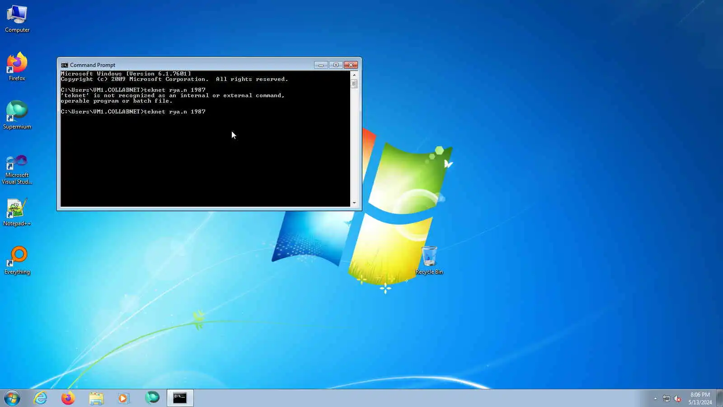Launch Internet Explorer from the taskbar
This screenshot has height=407, width=723.
[41, 398]
